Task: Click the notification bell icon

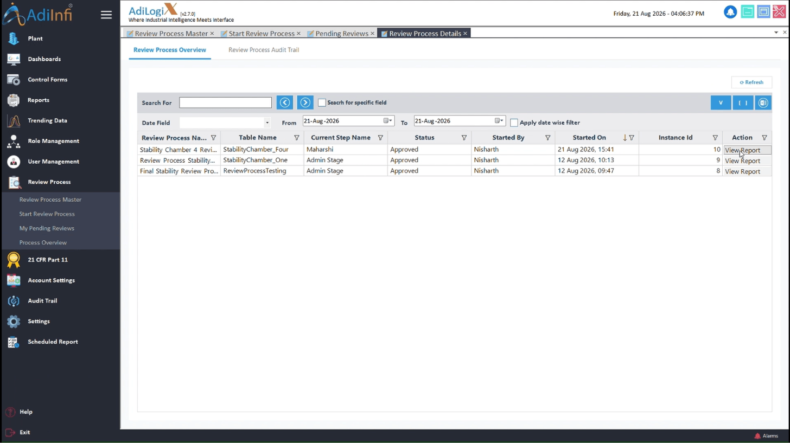Action: (730, 12)
